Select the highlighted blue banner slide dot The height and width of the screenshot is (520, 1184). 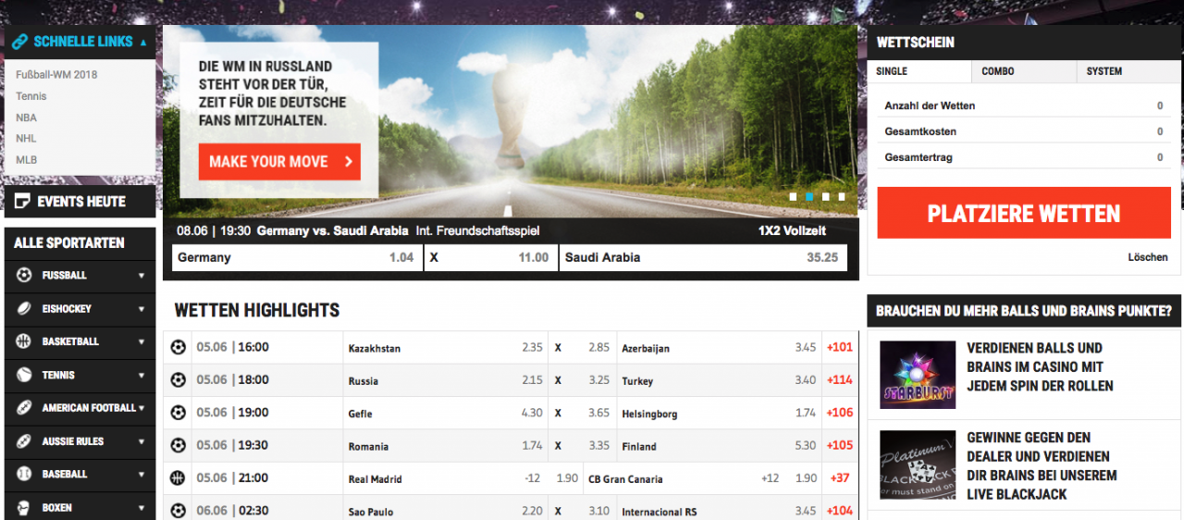pos(809,196)
